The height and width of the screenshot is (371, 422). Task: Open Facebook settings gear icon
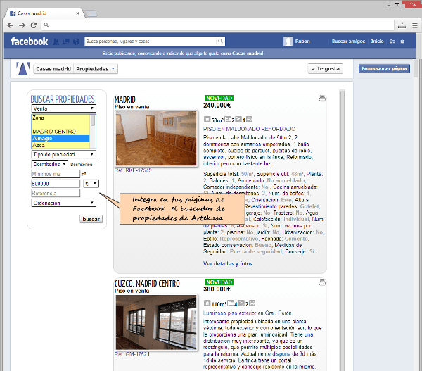click(x=402, y=42)
